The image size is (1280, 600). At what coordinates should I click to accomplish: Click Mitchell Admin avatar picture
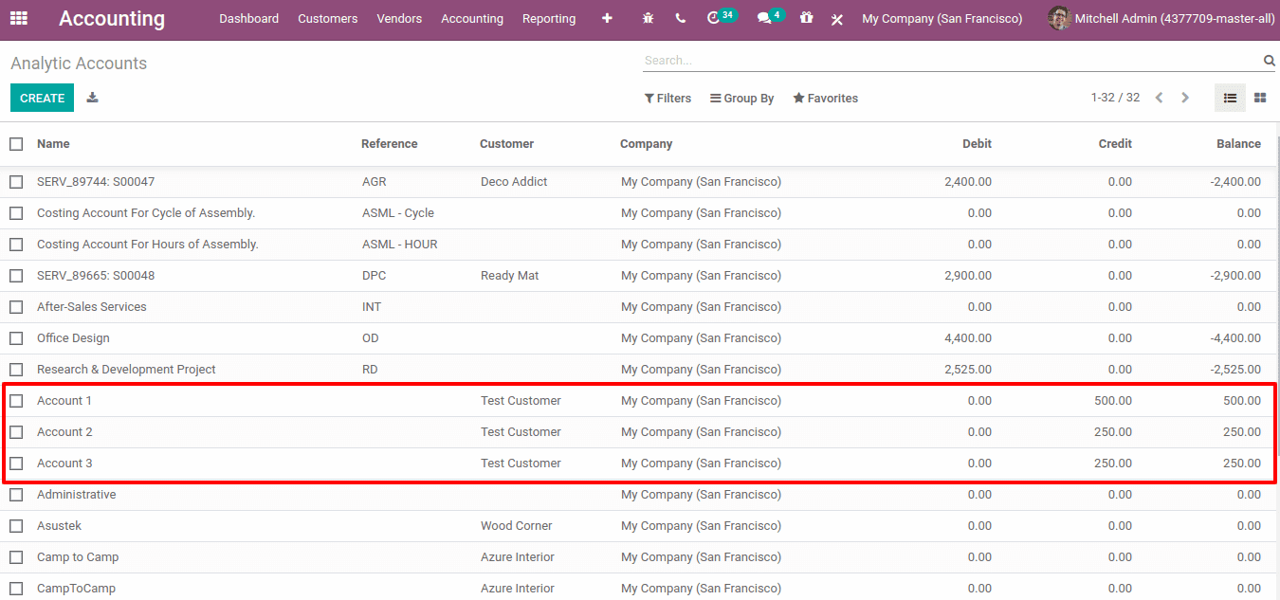(1059, 18)
